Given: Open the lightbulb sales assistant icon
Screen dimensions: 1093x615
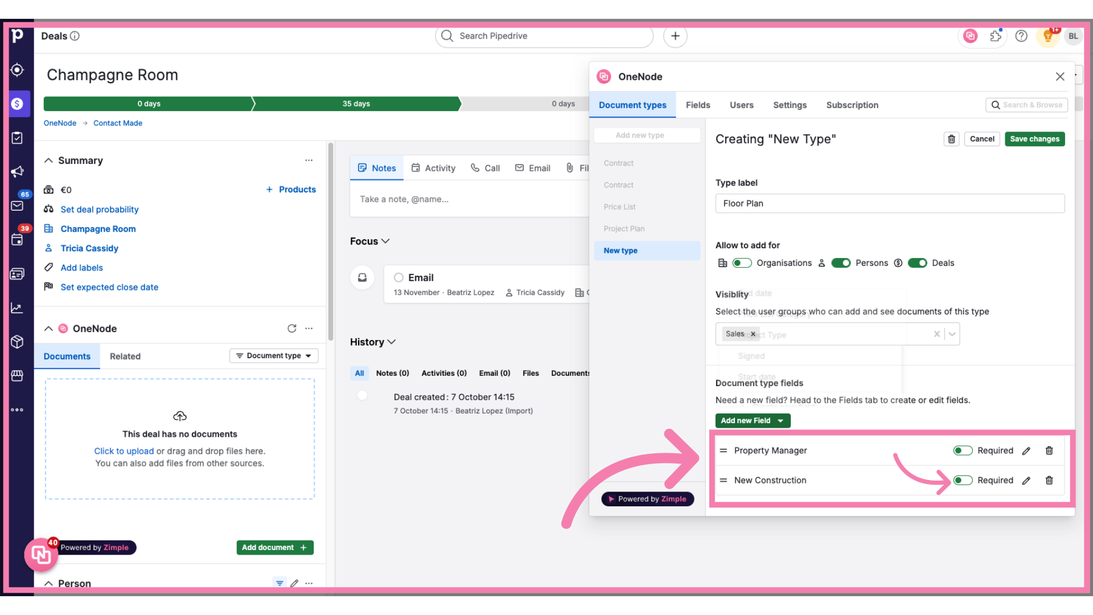Looking at the screenshot, I should pyautogui.click(x=1047, y=36).
